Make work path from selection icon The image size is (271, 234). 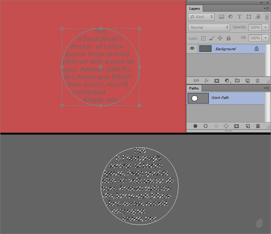point(226,126)
